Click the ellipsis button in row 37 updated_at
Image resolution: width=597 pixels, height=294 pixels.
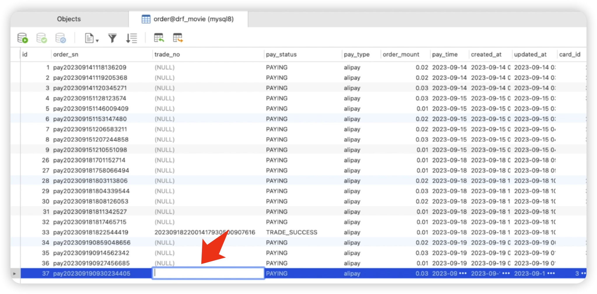point(551,273)
